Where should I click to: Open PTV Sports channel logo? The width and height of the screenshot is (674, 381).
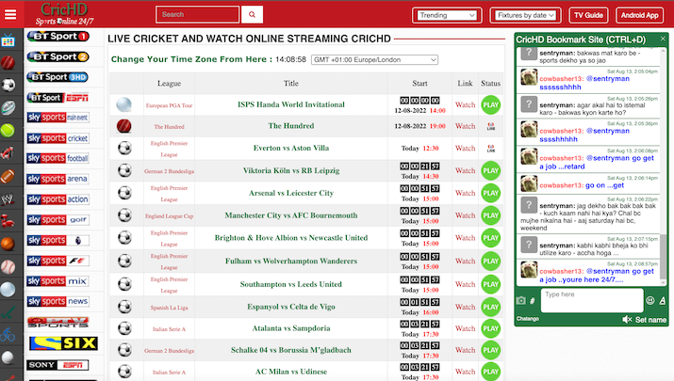click(x=58, y=323)
